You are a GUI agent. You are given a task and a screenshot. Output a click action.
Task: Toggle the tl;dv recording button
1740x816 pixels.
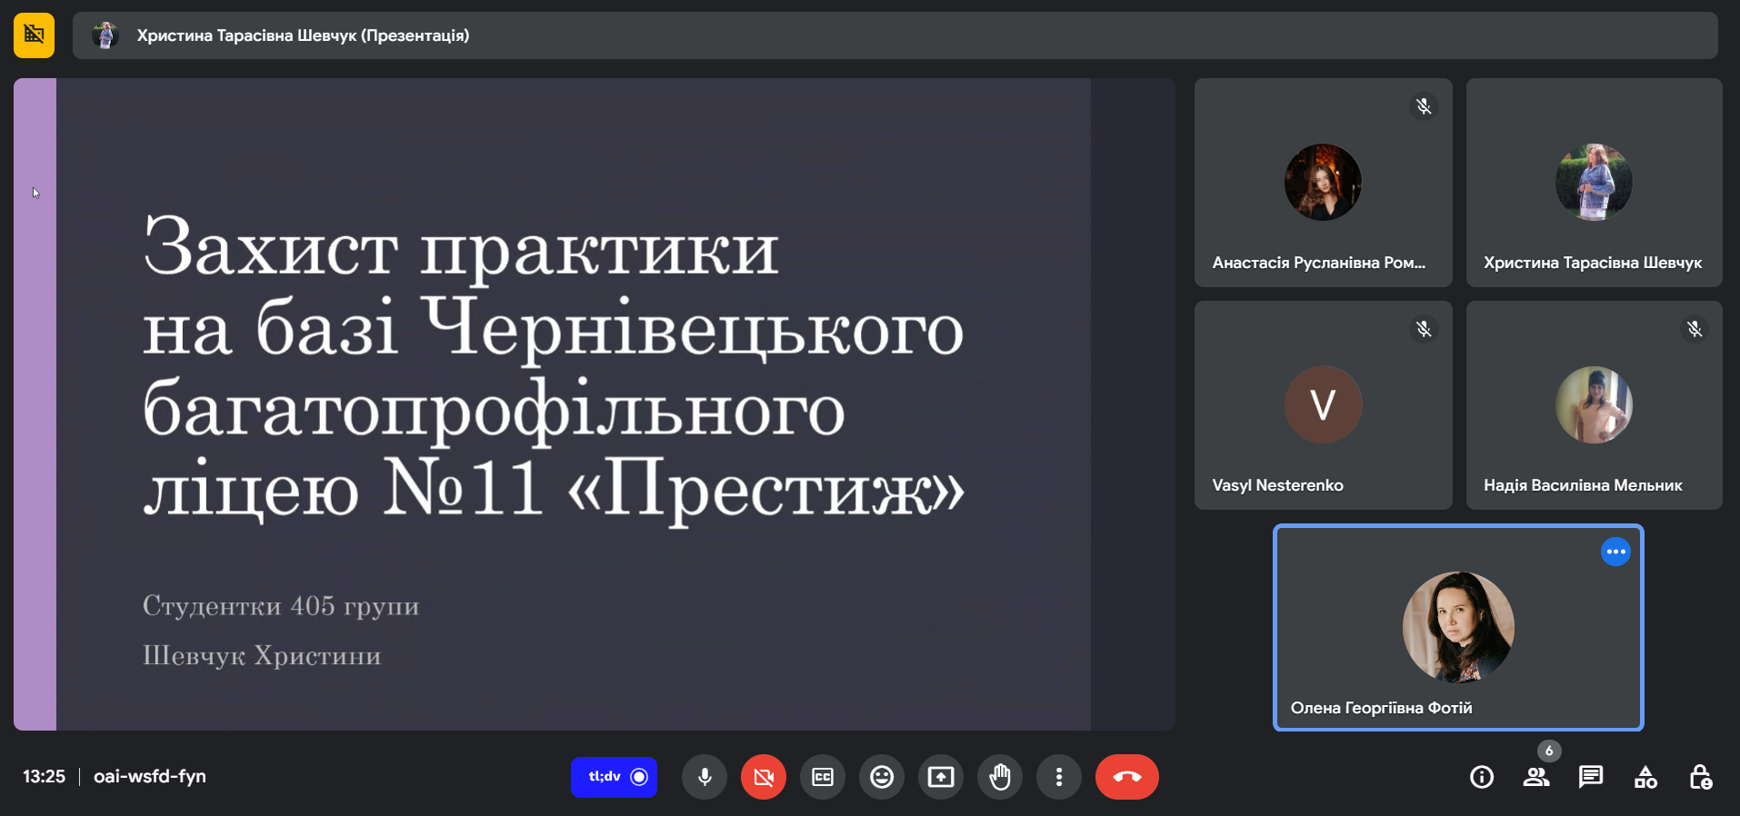(614, 777)
